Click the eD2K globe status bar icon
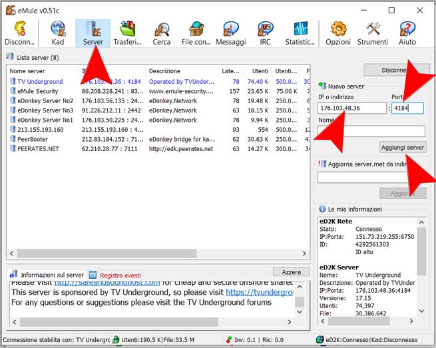The image size is (436, 348). [320, 339]
